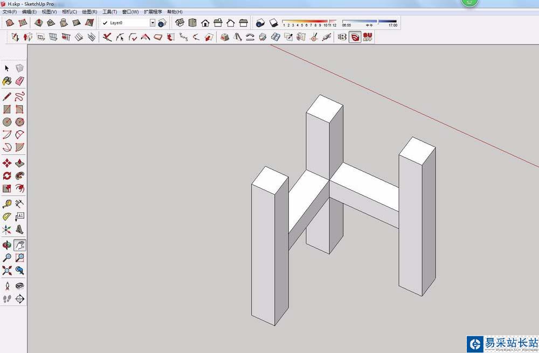Open the 扩展程序 menu
The width and height of the screenshot is (539, 353).
pyautogui.click(x=153, y=12)
